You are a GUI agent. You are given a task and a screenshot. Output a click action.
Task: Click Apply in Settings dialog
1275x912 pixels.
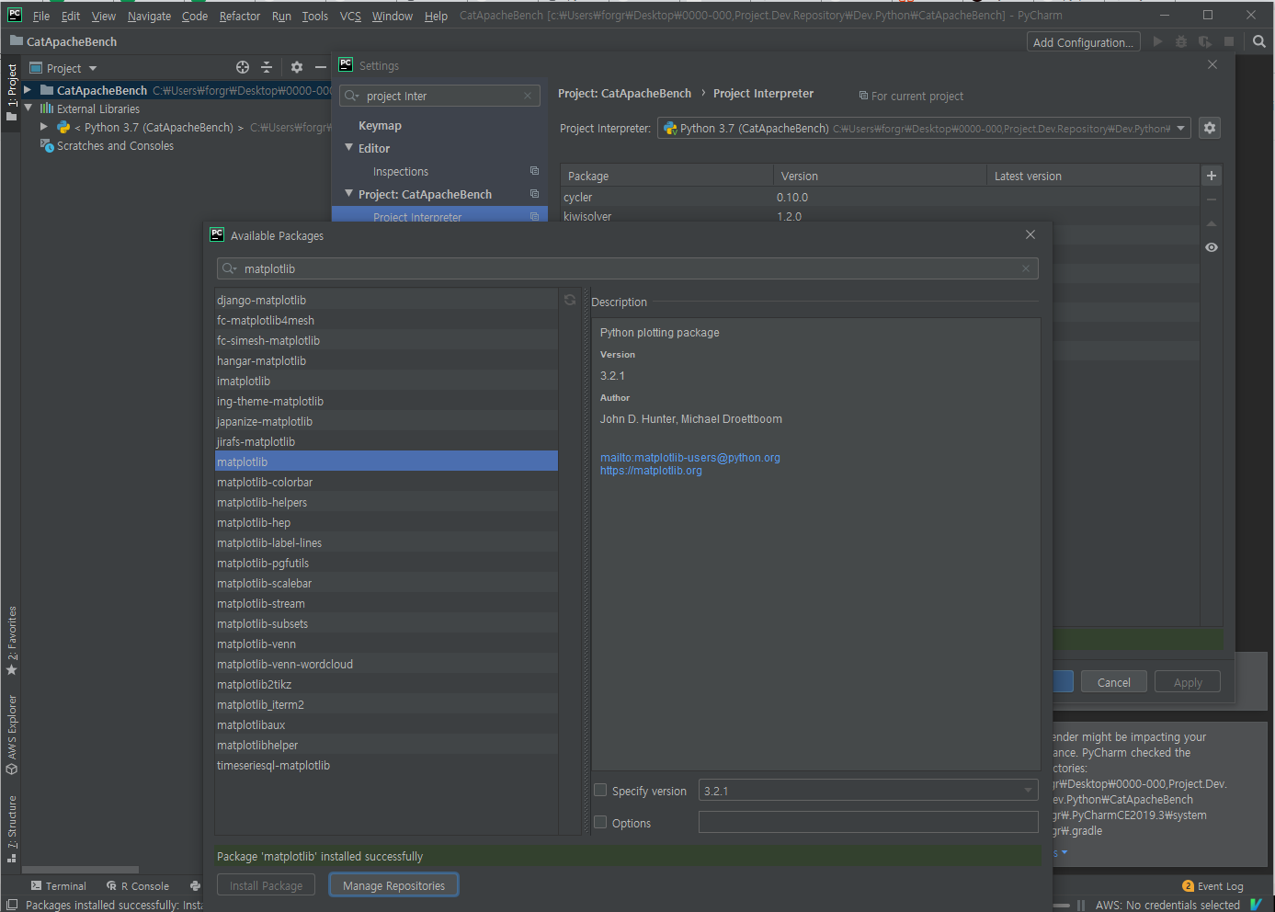(1188, 682)
